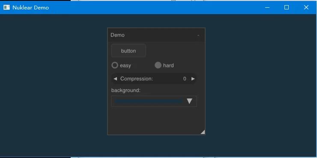
Task: Select the easy radio button circle
Action: coord(115,65)
